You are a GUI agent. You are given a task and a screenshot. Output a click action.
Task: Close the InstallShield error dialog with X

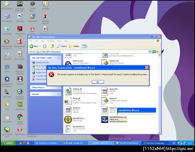pyautogui.click(x=147, y=67)
